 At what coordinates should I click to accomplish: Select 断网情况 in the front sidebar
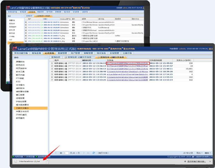[20, 118]
